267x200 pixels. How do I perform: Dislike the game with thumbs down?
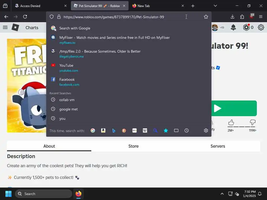tap(252, 122)
